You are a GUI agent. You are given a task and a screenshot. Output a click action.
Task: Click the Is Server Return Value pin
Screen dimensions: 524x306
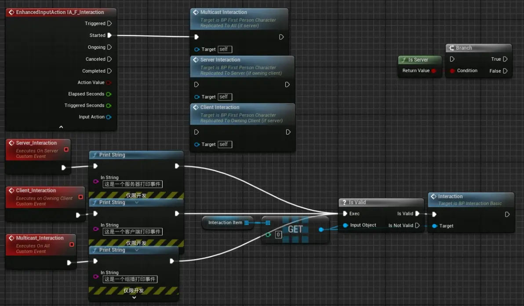coord(434,71)
